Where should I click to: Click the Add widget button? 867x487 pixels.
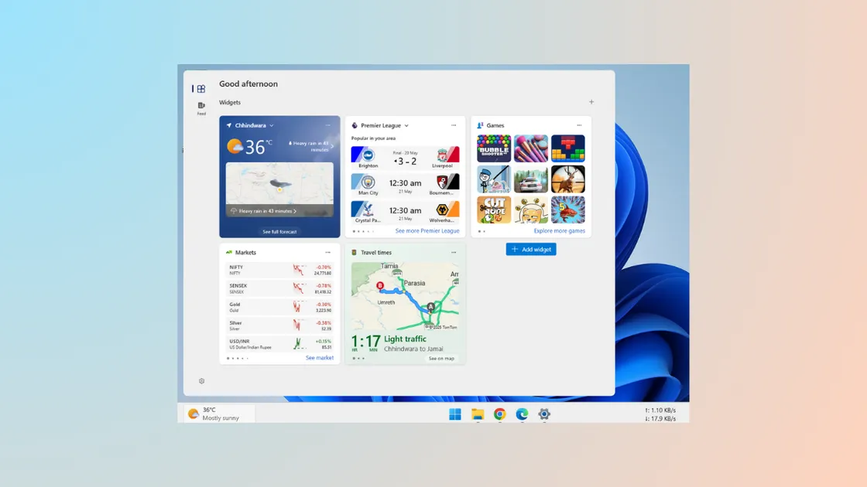click(x=531, y=249)
